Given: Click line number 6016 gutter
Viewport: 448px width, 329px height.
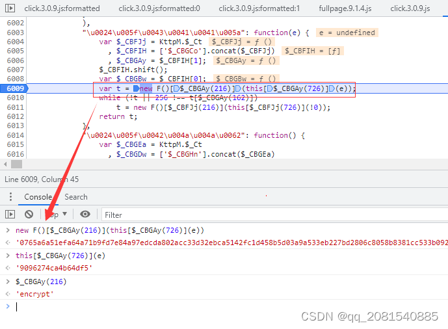Looking at the screenshot, I should pos(16,154).
